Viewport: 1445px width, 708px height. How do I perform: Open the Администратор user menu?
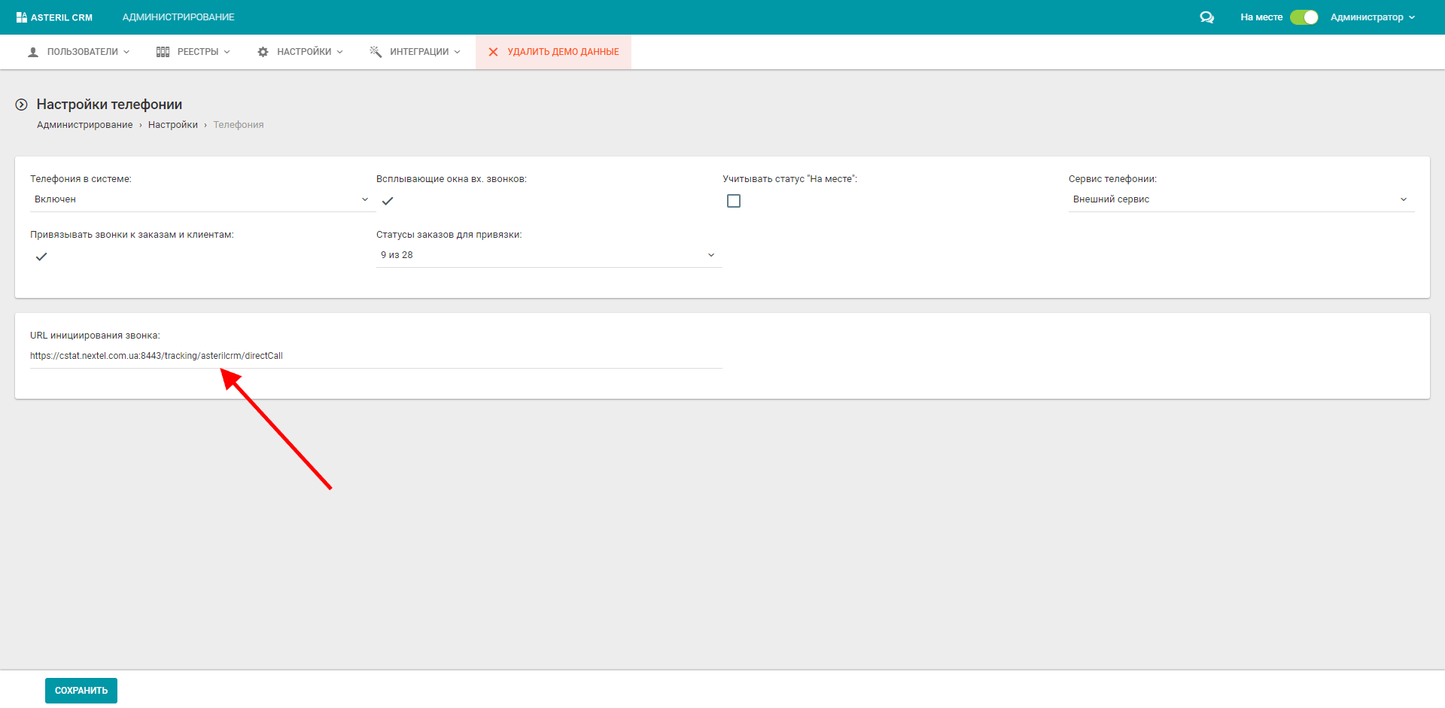pyautogui.click(x=1372, y=17)
